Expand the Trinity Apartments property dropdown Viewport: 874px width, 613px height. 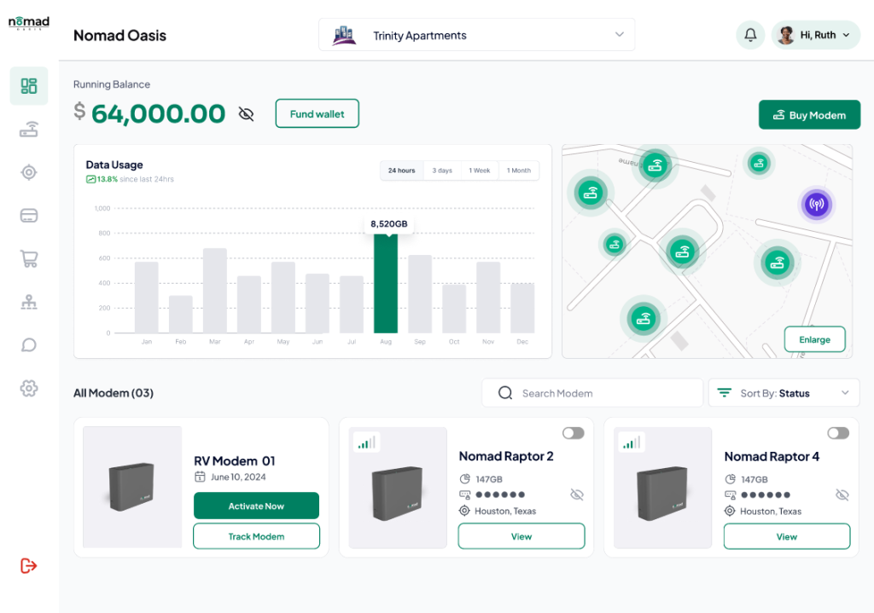tap(476, 34)
